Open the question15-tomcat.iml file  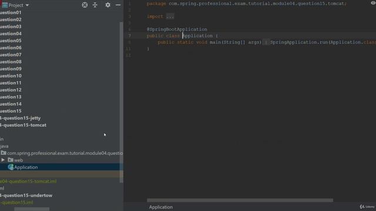(28, 181)
